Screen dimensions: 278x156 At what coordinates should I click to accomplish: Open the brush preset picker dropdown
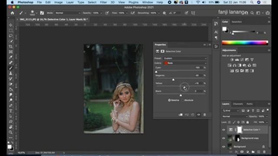point(36,13)
